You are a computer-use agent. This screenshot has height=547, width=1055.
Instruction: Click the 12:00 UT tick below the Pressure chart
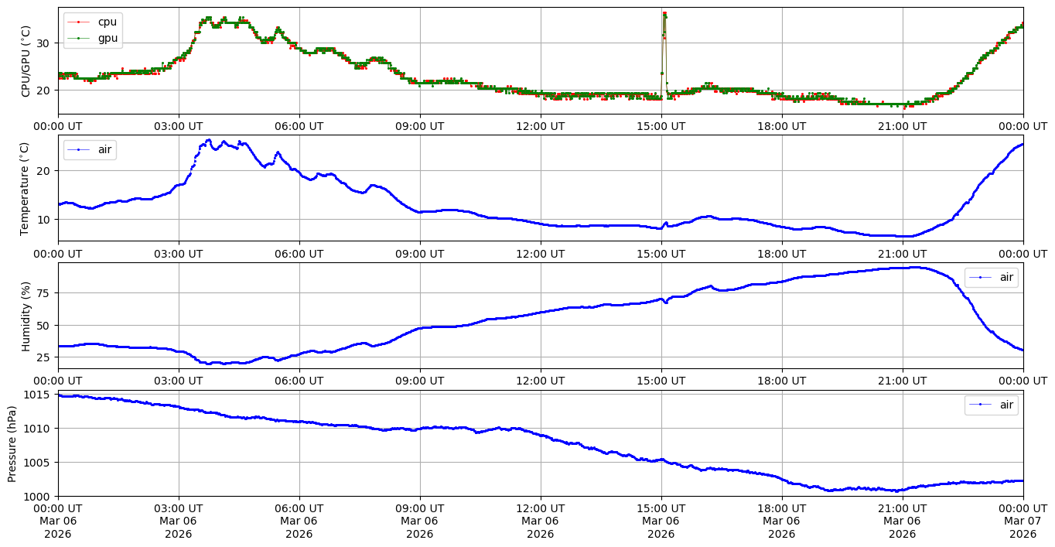pyautogui.click(x=540, y=508)
